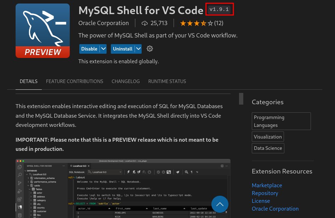Open the Repository resource link
Image resolution: width=335 pixels, height=218 pixels.
click(x=265, y=193)
